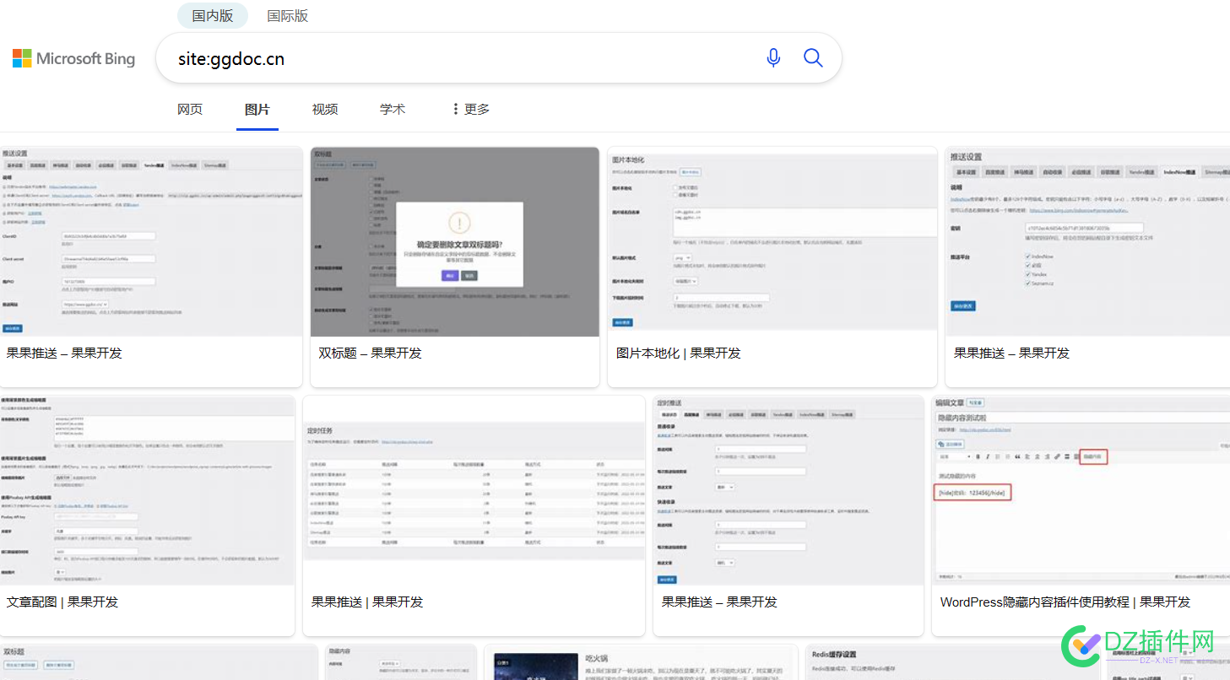Viewport: 1230px width, 680px height.
Task: Click the Microsoft Bing logo
Action: [x=73, y=58]
